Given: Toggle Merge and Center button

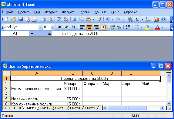Looking at the screenshot, I should point(103,27).
